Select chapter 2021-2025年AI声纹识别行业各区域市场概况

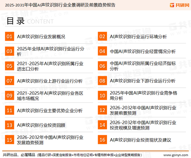pyautogui.click(x=50, y=96)
